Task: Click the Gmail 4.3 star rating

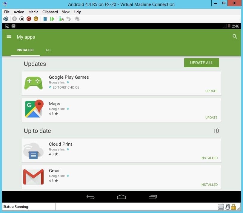Action: tap(53, 181)
